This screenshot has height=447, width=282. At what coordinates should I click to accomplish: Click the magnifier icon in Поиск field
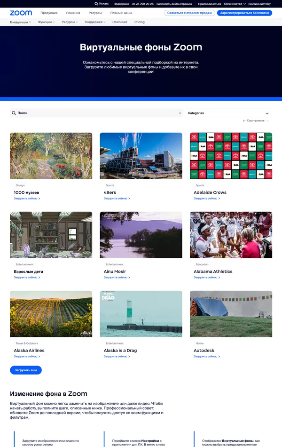click(x=14, y=113)
